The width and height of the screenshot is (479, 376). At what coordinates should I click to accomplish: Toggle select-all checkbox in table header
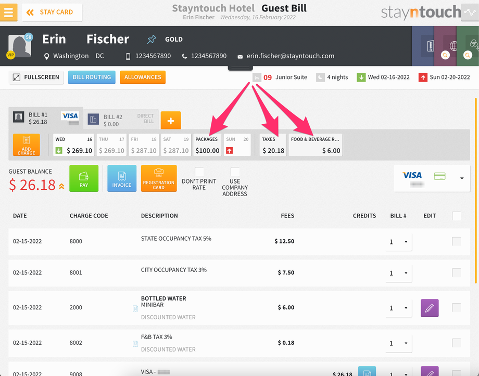457,216
